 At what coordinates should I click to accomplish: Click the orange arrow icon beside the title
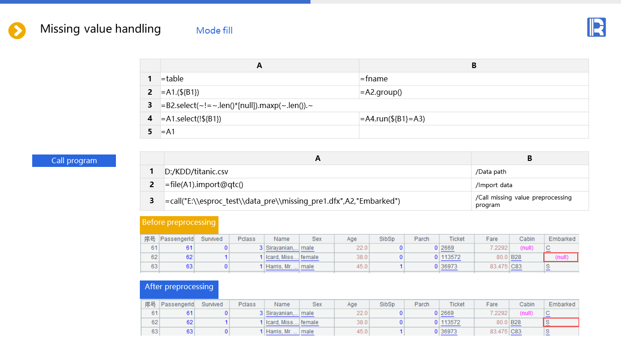(x=17, y=31)
